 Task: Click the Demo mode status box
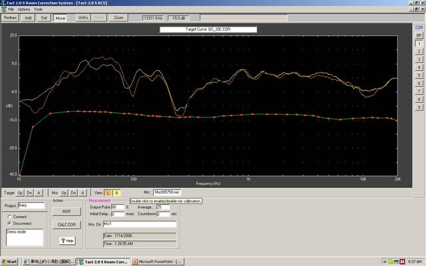(x=25, y=237)
